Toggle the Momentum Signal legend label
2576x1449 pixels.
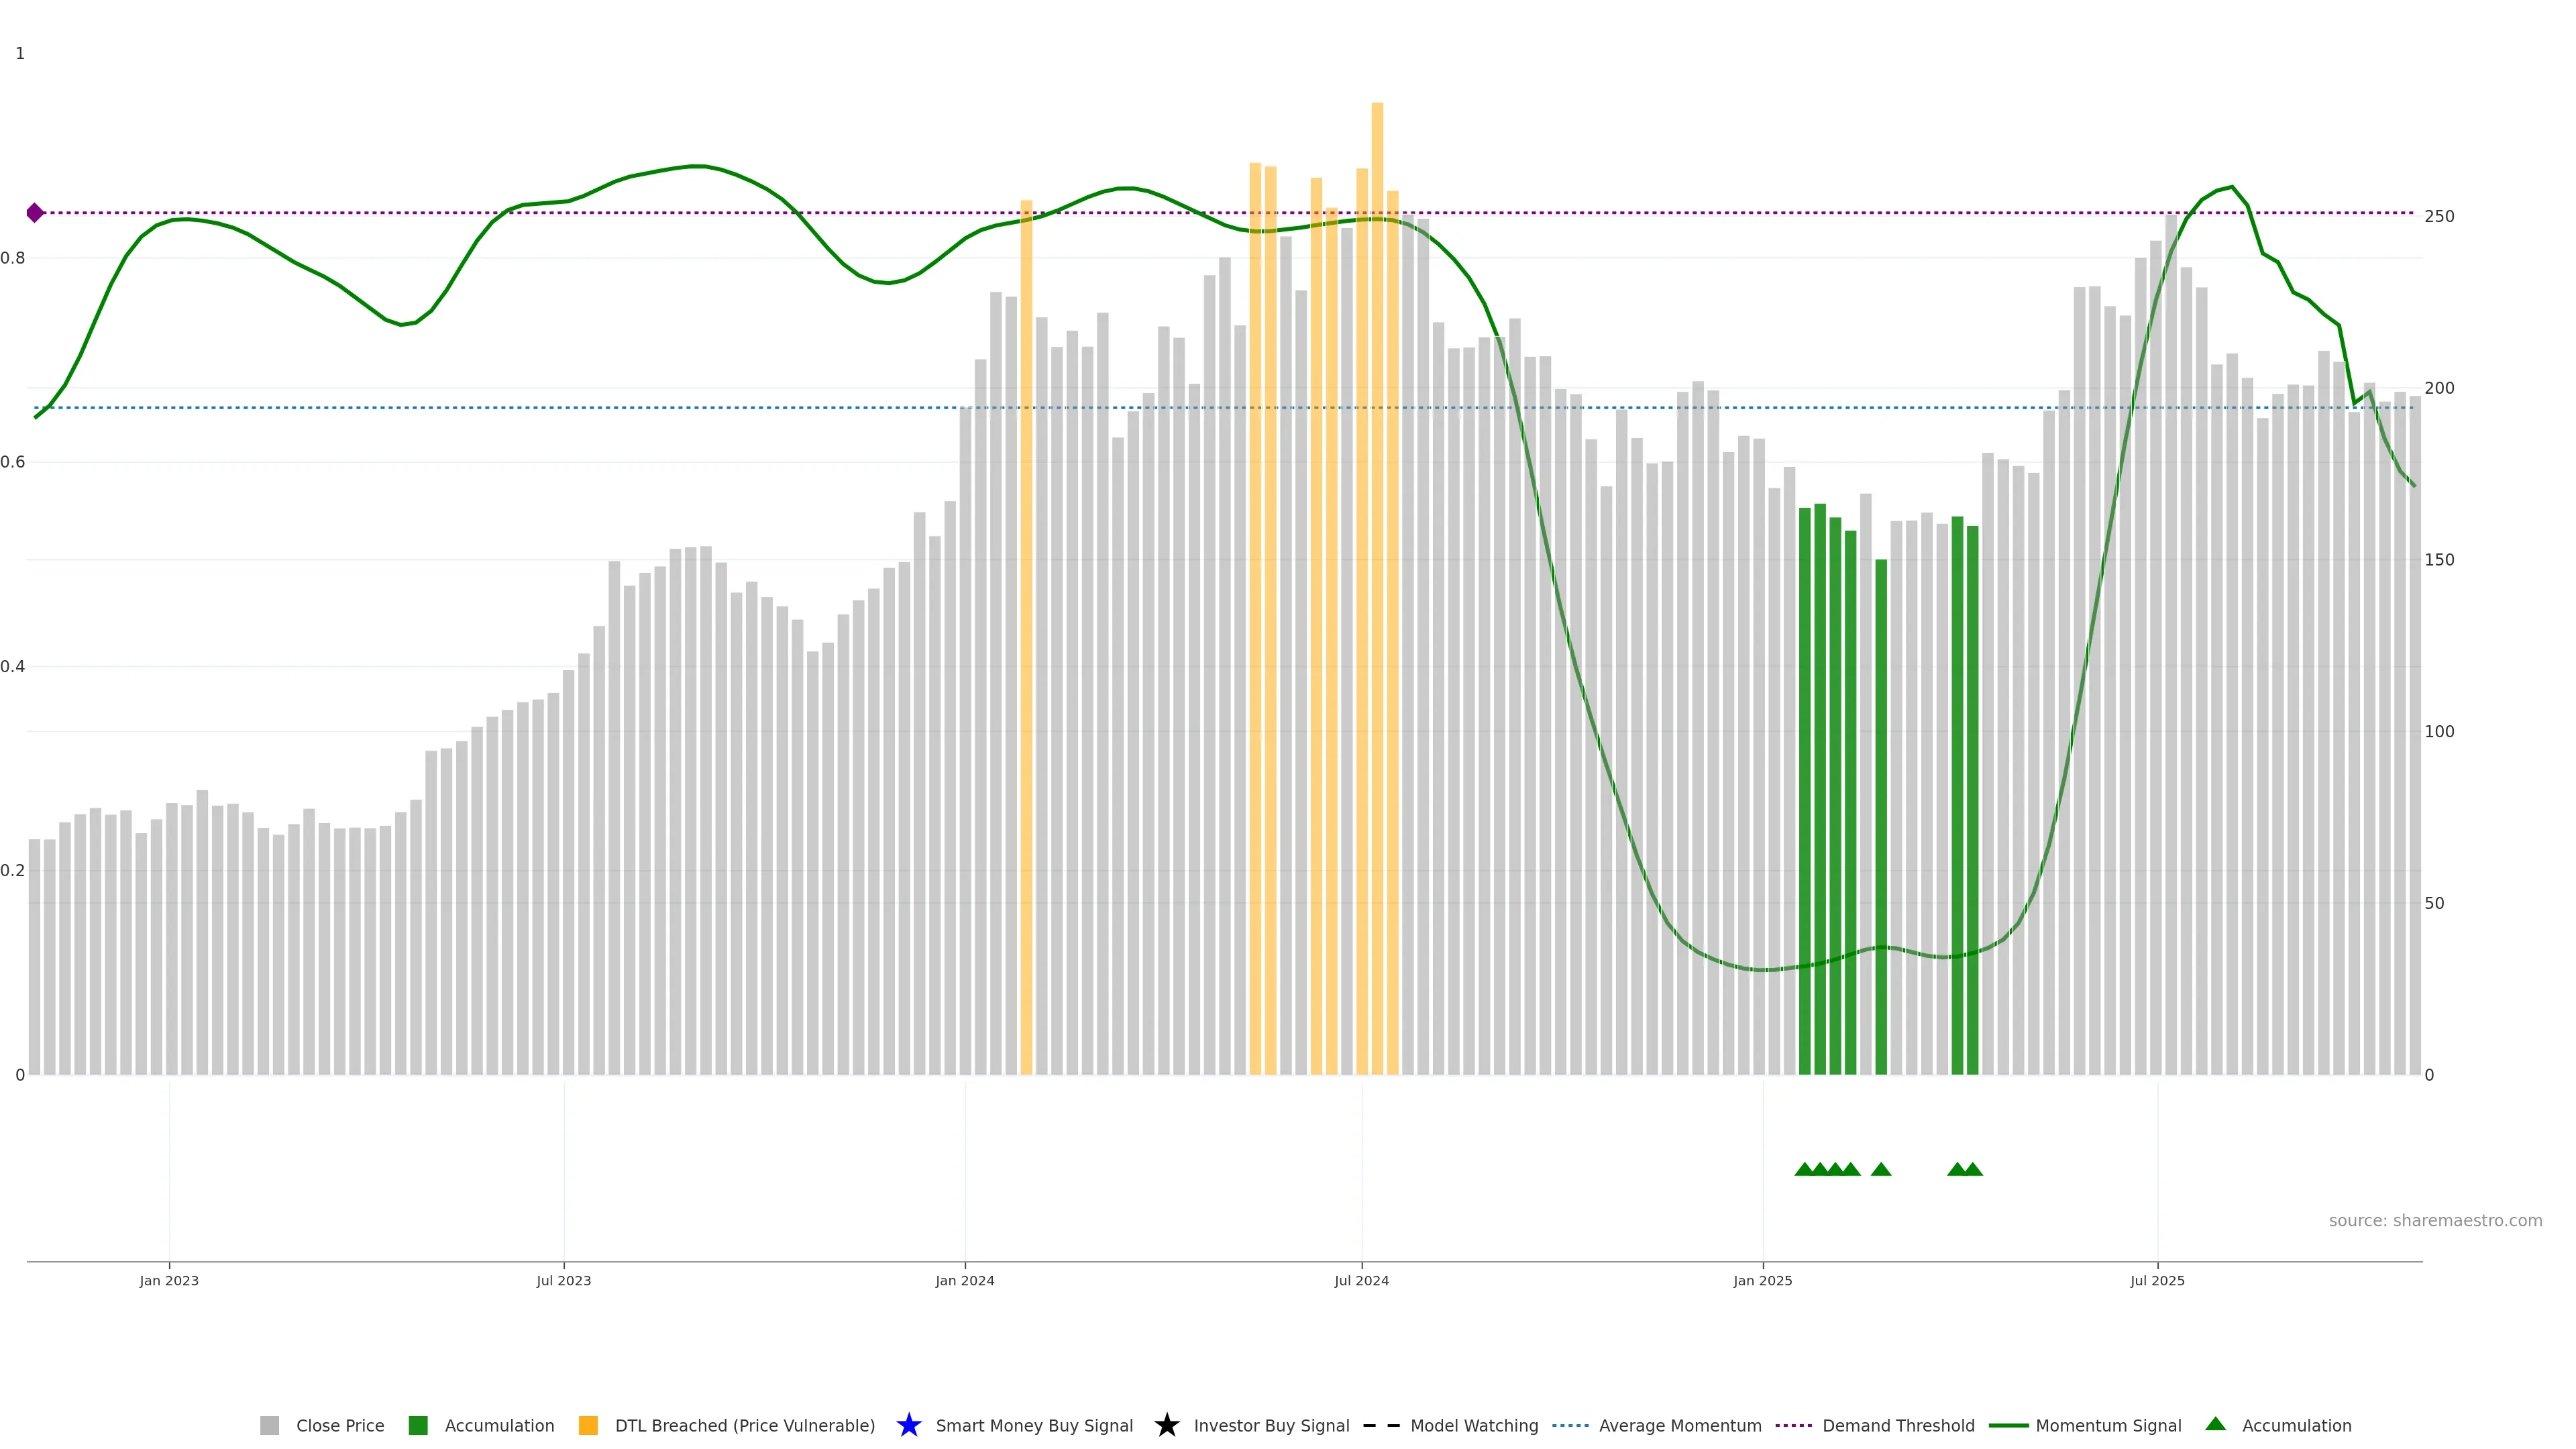tap(2108, 1425)
